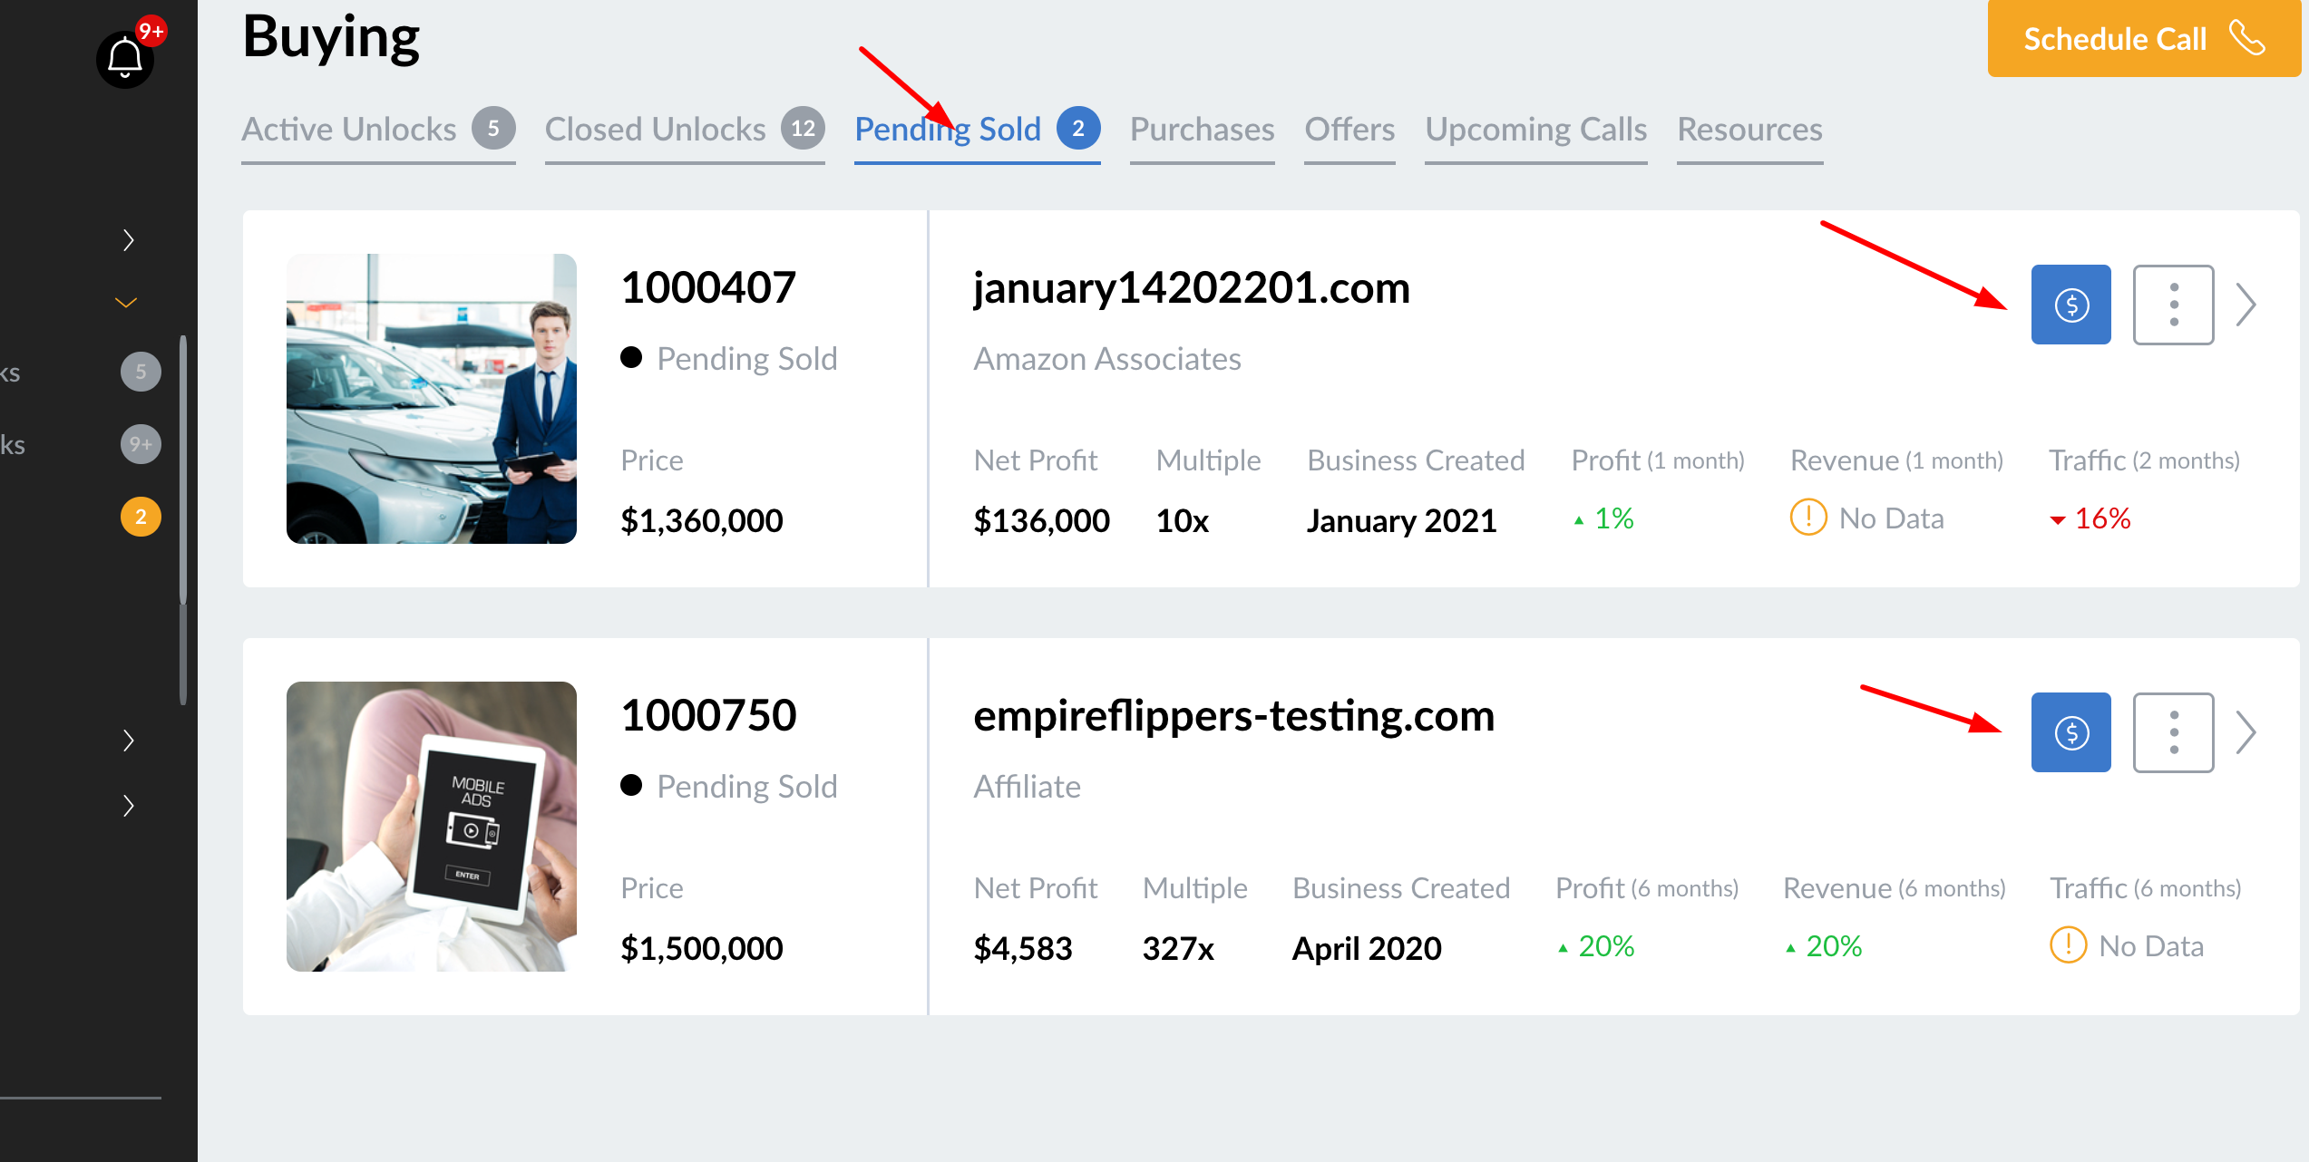Open the three-dot menu for empireflippers-testing.com
The image size is (2309, 1162).
(x=2173, y=732)
